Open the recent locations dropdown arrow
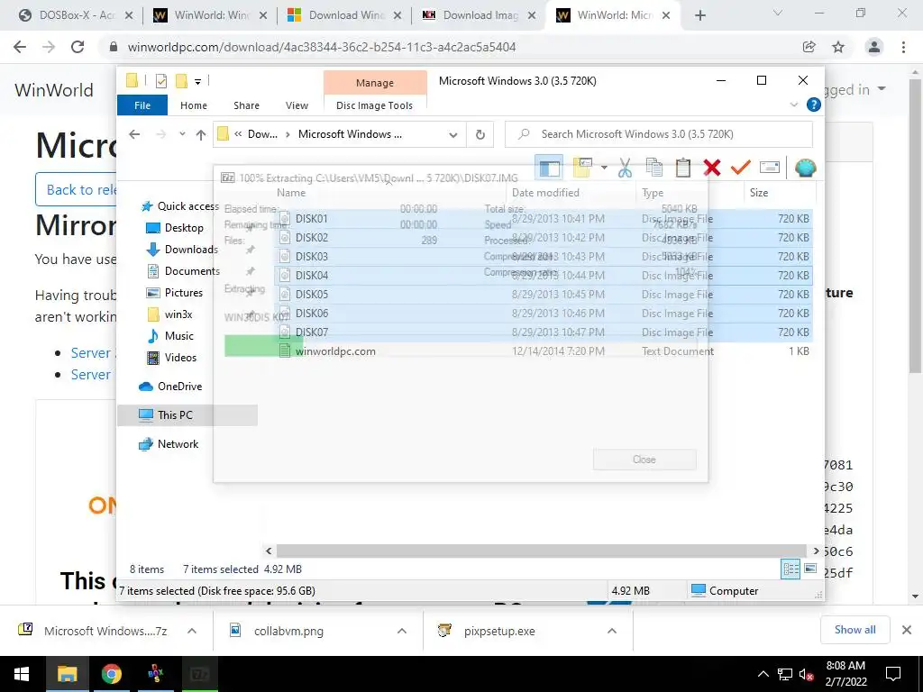This screenshot has width=923, height=692. (x=182, y=134)
